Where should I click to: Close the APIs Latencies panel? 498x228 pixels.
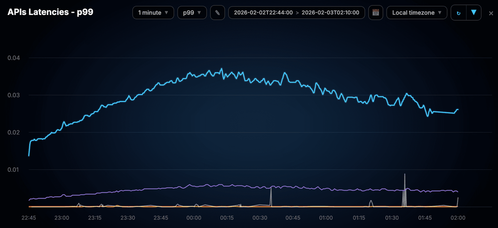491,13
